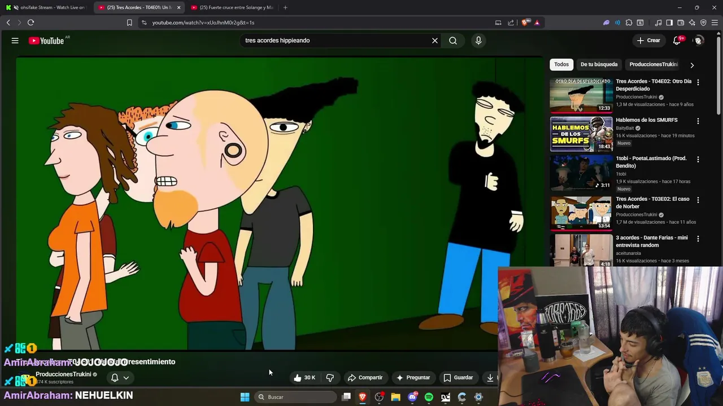Open 3 acordes Dante Farias video title
Viewport: 723px width, 406px height.
(x=651, y=241)
